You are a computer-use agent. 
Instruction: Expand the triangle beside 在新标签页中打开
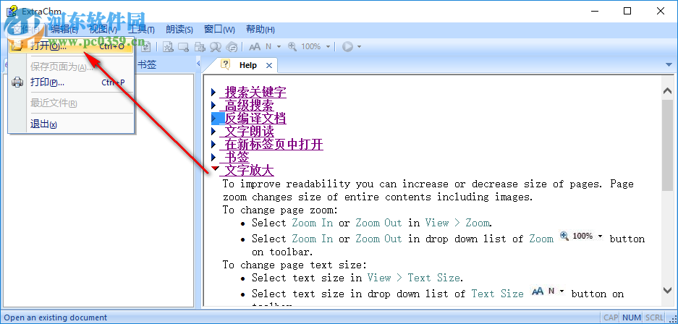click(x=213, y=144)
